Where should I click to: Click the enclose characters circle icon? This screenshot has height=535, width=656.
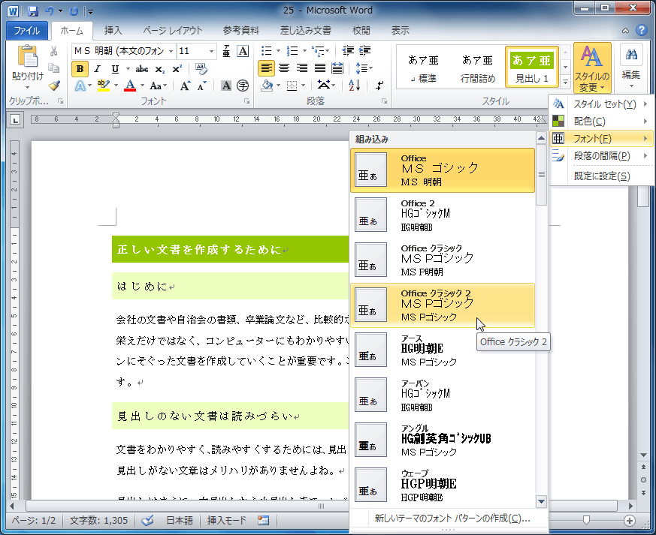(243, 86)
